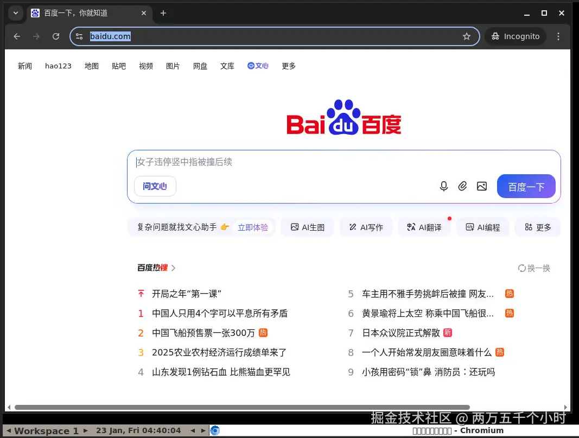Open site information icon in address bar
579x438 pixels.
pos(79,36)
